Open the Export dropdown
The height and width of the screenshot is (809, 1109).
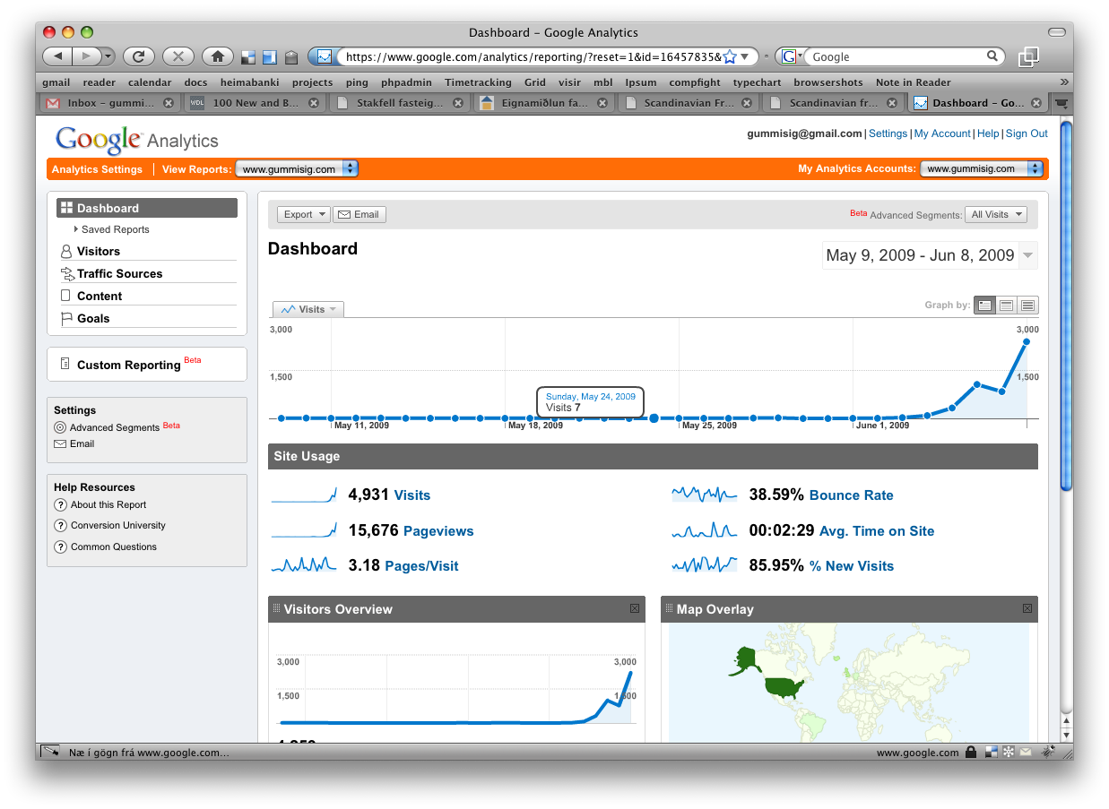[304, 214]
